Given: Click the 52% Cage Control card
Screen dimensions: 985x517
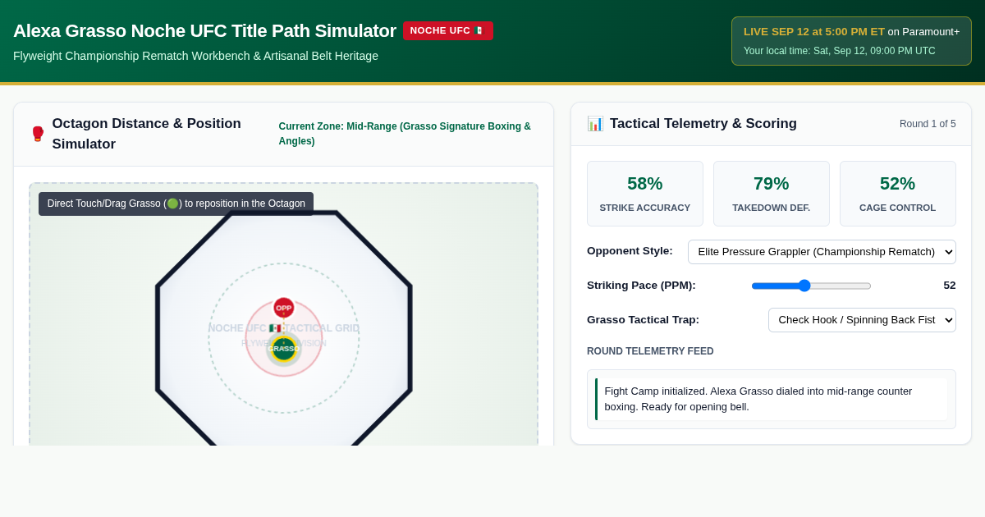Looking at the screenshot, I should point(898,194).
